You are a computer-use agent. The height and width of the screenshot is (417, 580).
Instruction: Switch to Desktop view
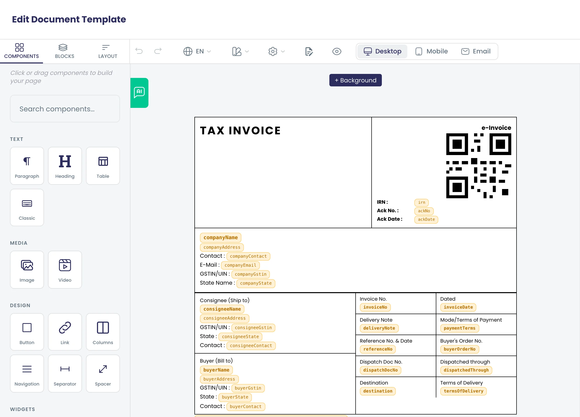click(382, 51)
